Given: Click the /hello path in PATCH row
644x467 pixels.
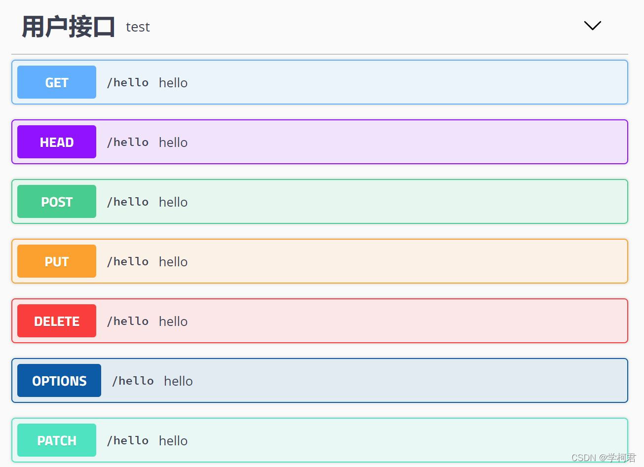Looking at the screenshot, I should pos(128,441).
